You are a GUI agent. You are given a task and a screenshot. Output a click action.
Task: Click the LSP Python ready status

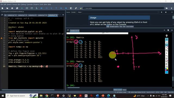click(x=120, y=92)
